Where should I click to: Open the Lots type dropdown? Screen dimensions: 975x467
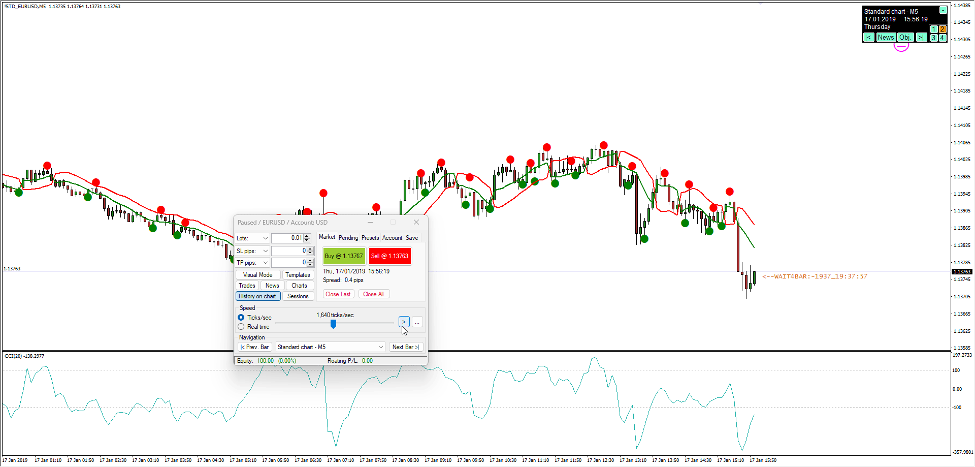pyautogui.click(x=252, y=238)
